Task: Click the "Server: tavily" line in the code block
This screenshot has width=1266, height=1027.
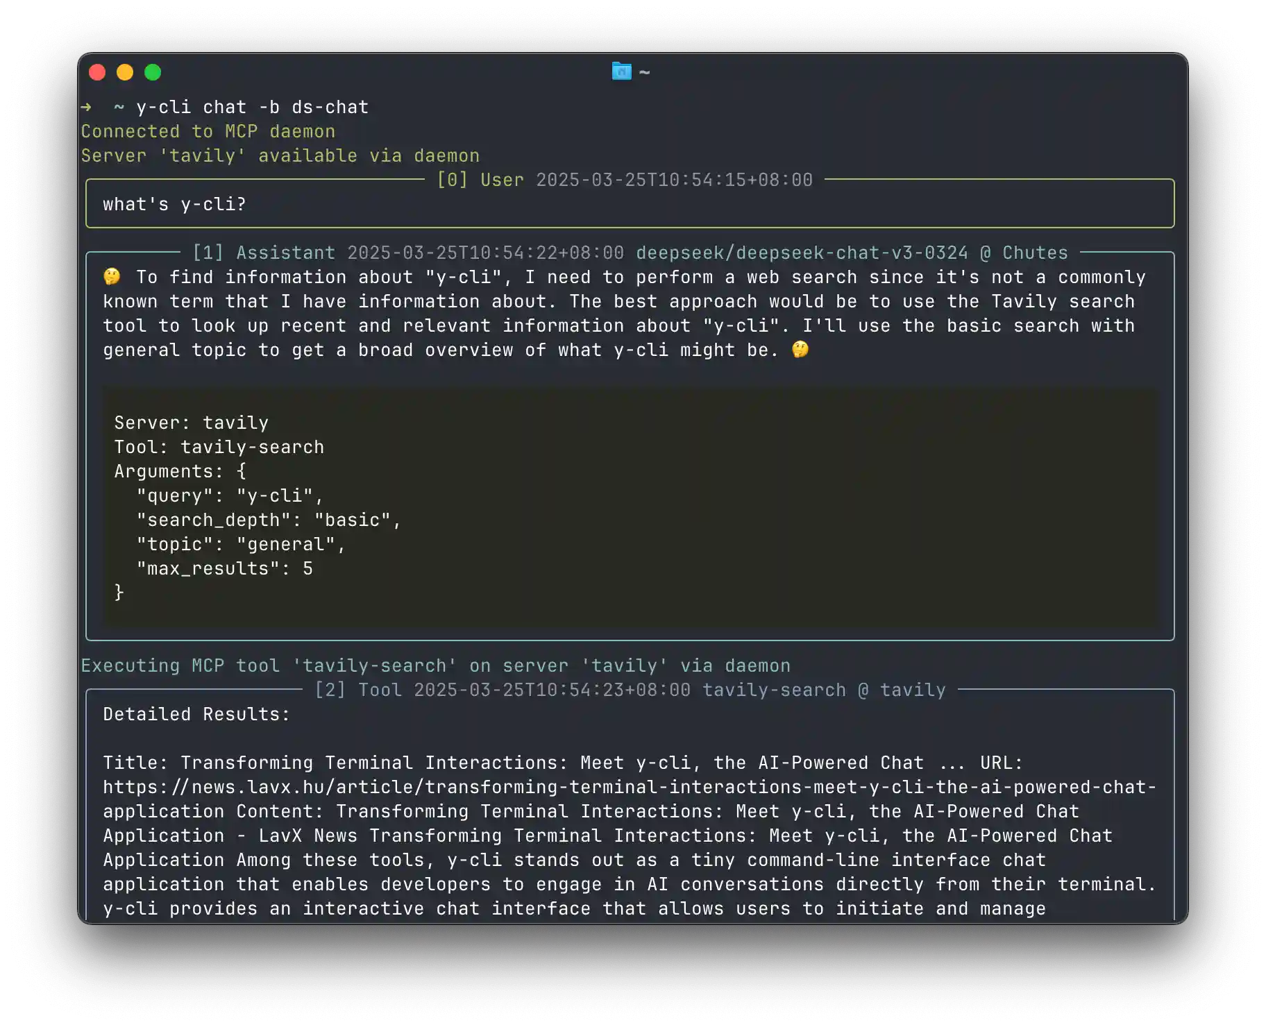Action: (x=192, y=423)
